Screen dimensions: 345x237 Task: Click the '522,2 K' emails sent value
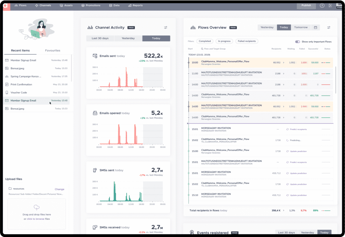(x=153, y=56)
